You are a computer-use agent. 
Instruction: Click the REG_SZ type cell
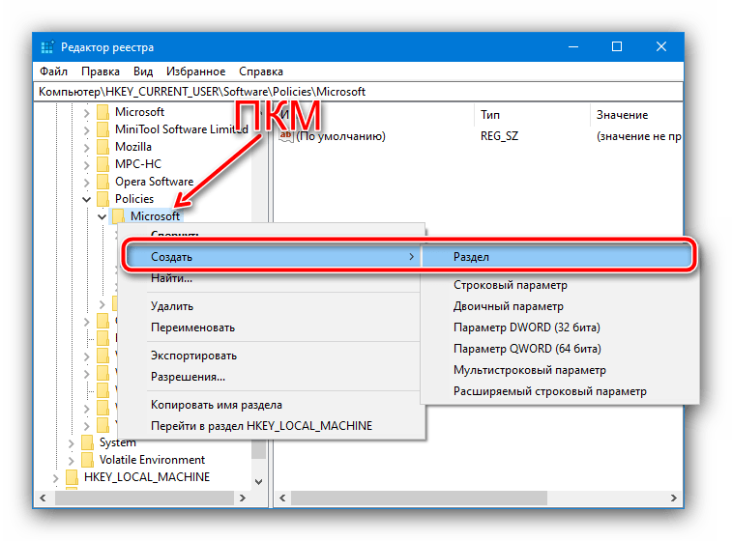(500, 136)
